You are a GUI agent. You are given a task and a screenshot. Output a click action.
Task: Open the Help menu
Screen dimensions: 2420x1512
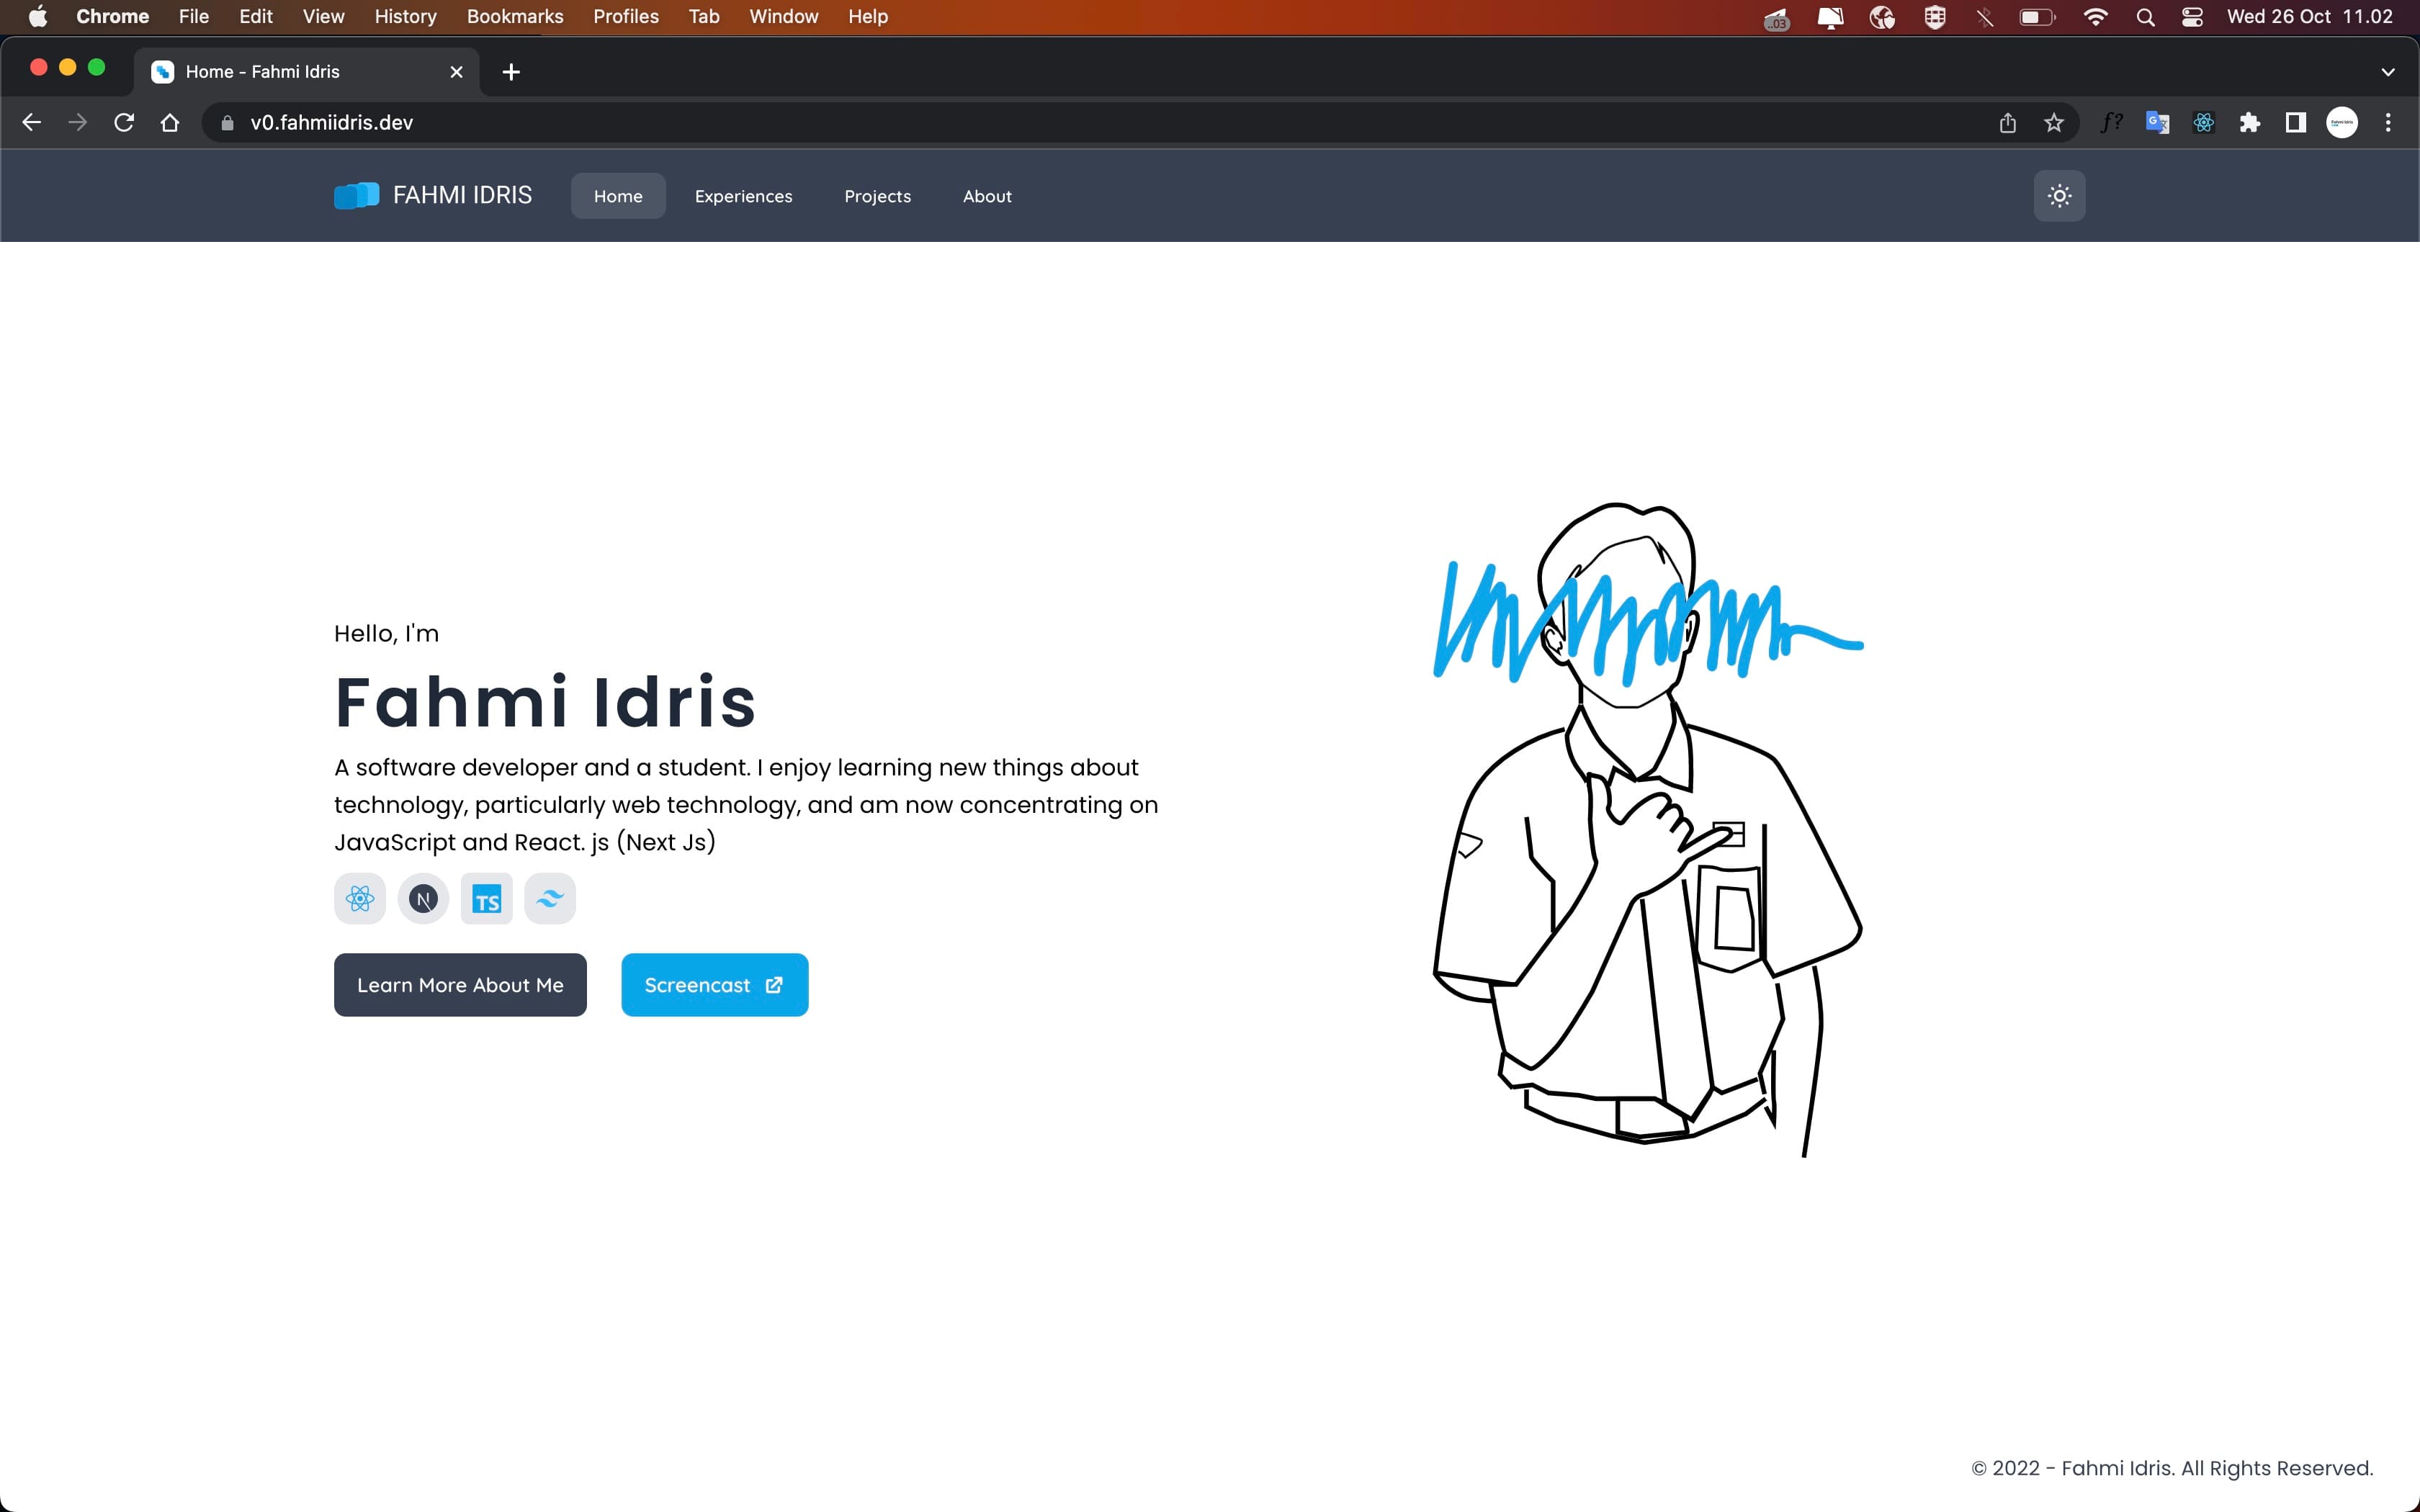[x=868, y=16]
